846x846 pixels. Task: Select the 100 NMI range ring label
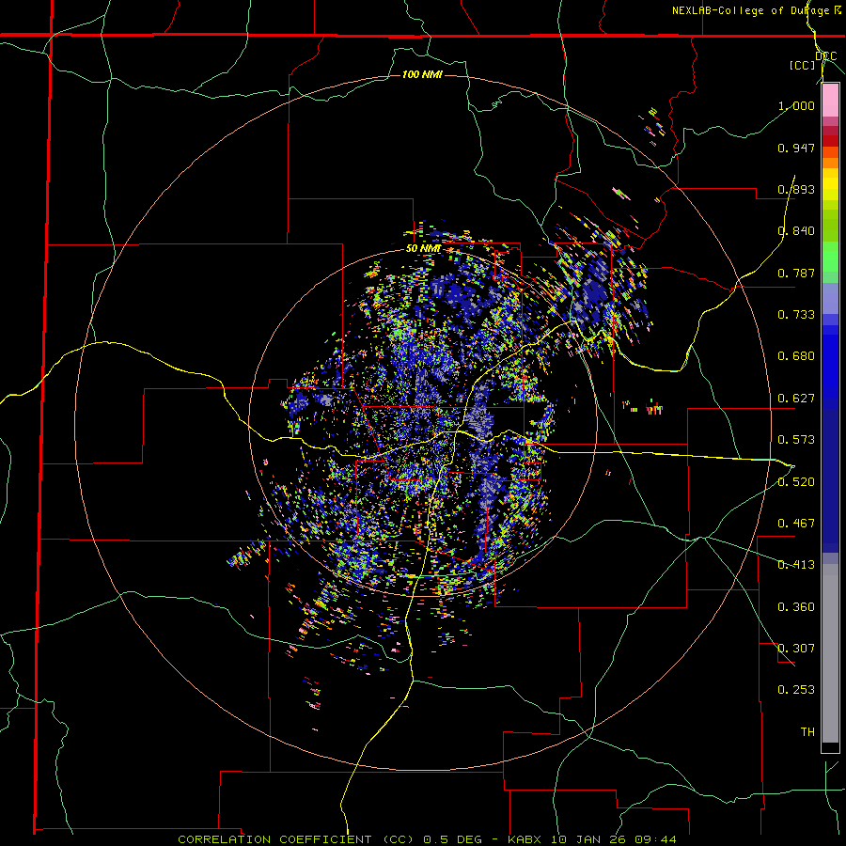click(x=422, y=74)
